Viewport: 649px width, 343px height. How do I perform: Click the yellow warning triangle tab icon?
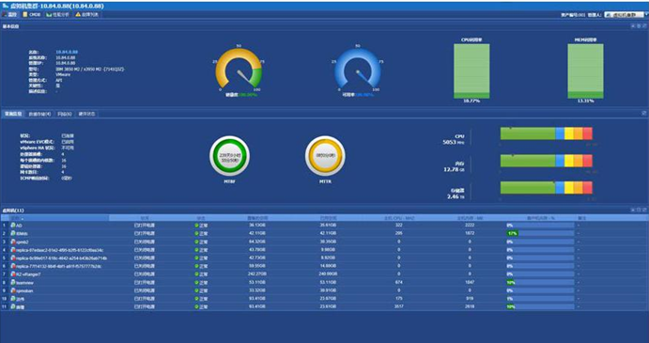(78, 14)
